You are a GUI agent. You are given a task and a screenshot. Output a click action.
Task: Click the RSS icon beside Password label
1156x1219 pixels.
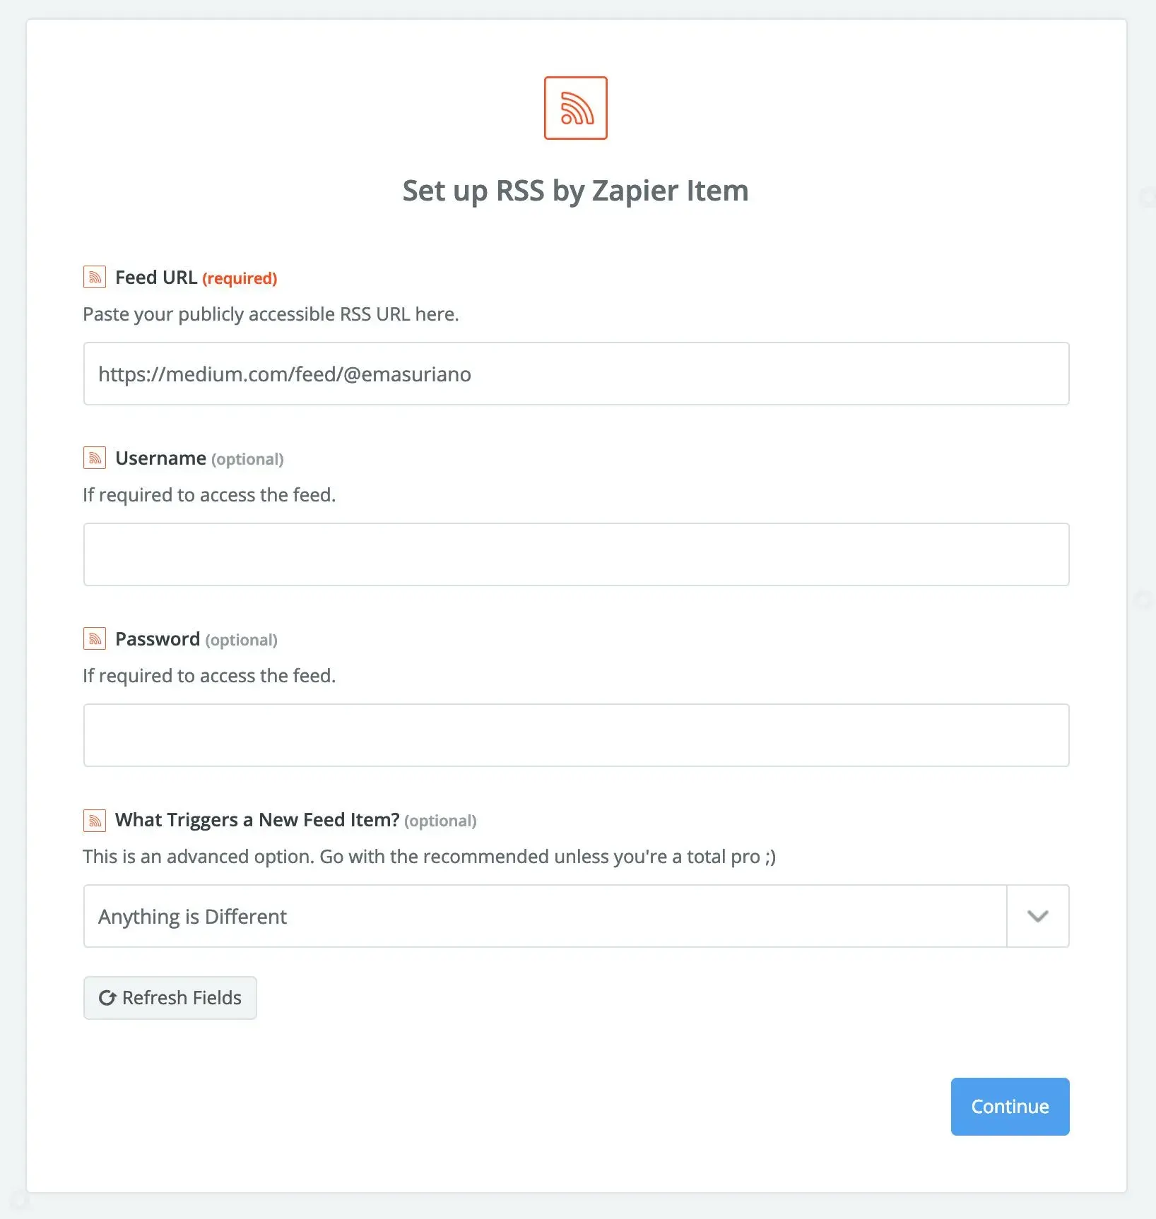point(95,638)
